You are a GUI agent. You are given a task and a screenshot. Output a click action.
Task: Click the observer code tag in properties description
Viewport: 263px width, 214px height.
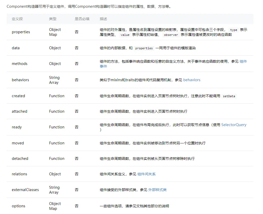[171, 35]
